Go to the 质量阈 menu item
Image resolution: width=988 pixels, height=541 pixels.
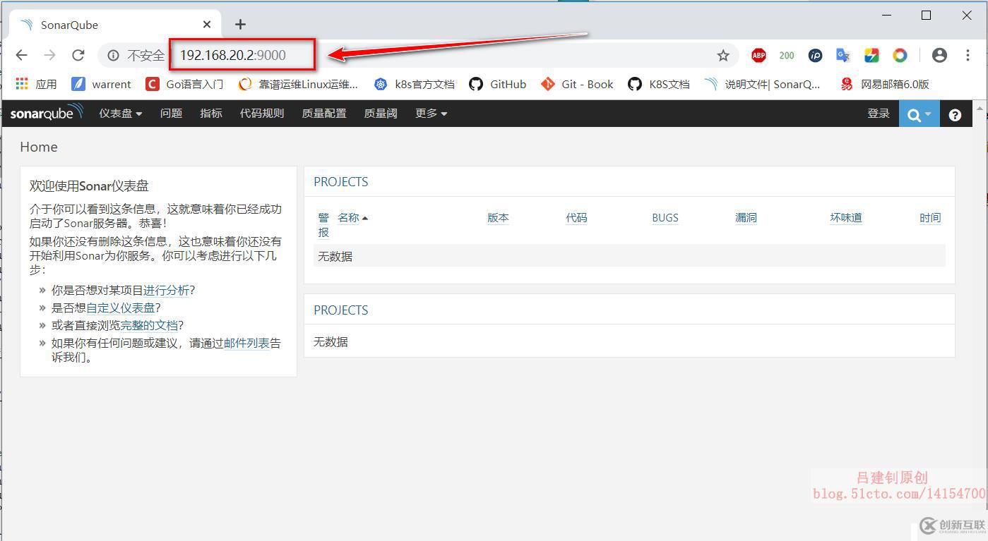pyautogui.click(x=381, y=114)
